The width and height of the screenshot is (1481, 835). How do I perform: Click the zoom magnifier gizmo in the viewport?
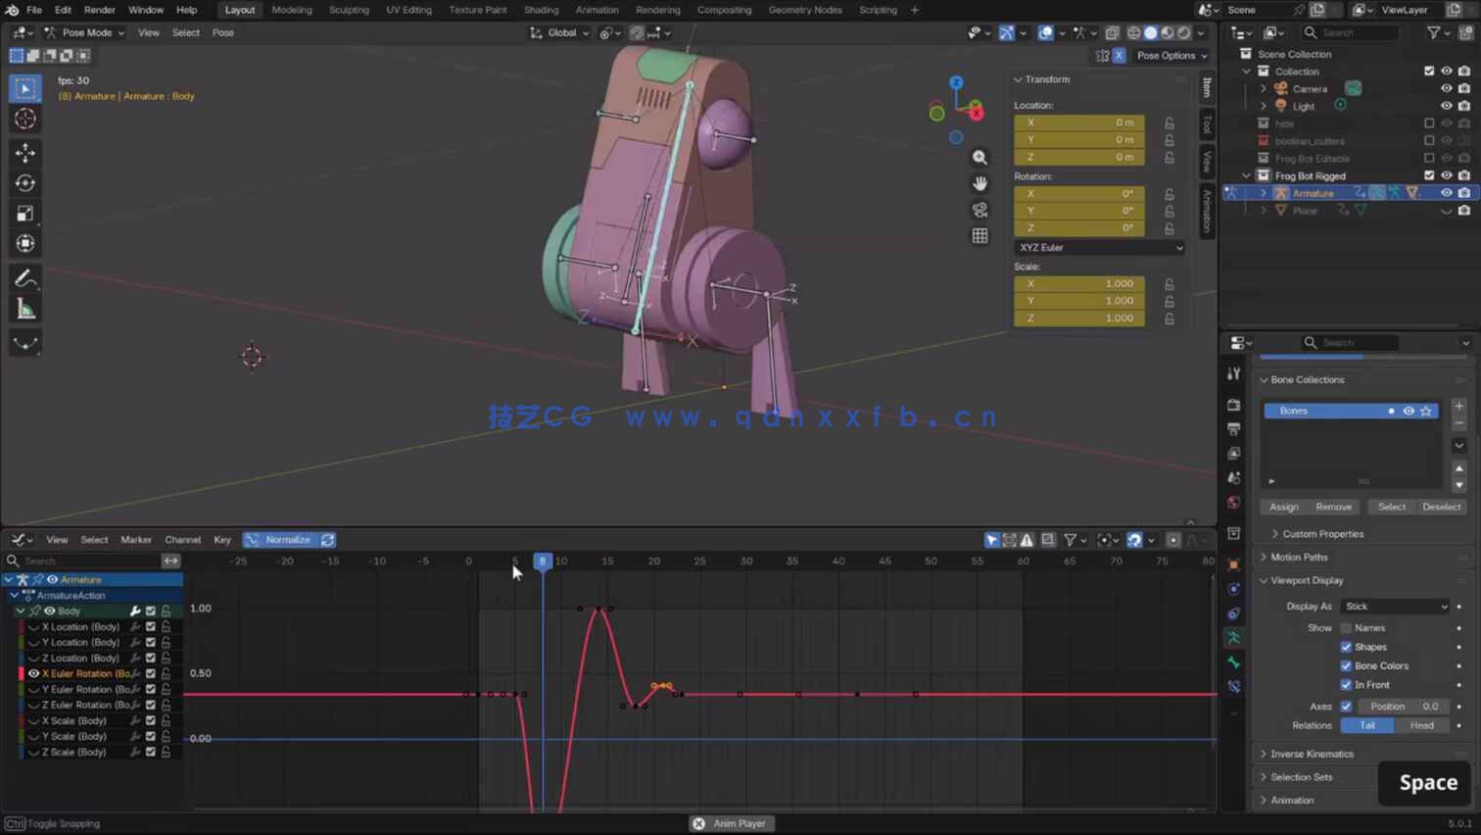[x=979, y=156]
